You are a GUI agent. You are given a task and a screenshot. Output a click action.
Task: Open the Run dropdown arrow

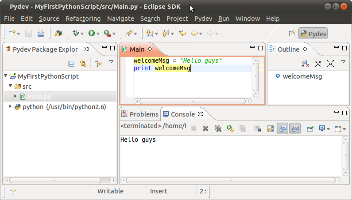point(98,34)
